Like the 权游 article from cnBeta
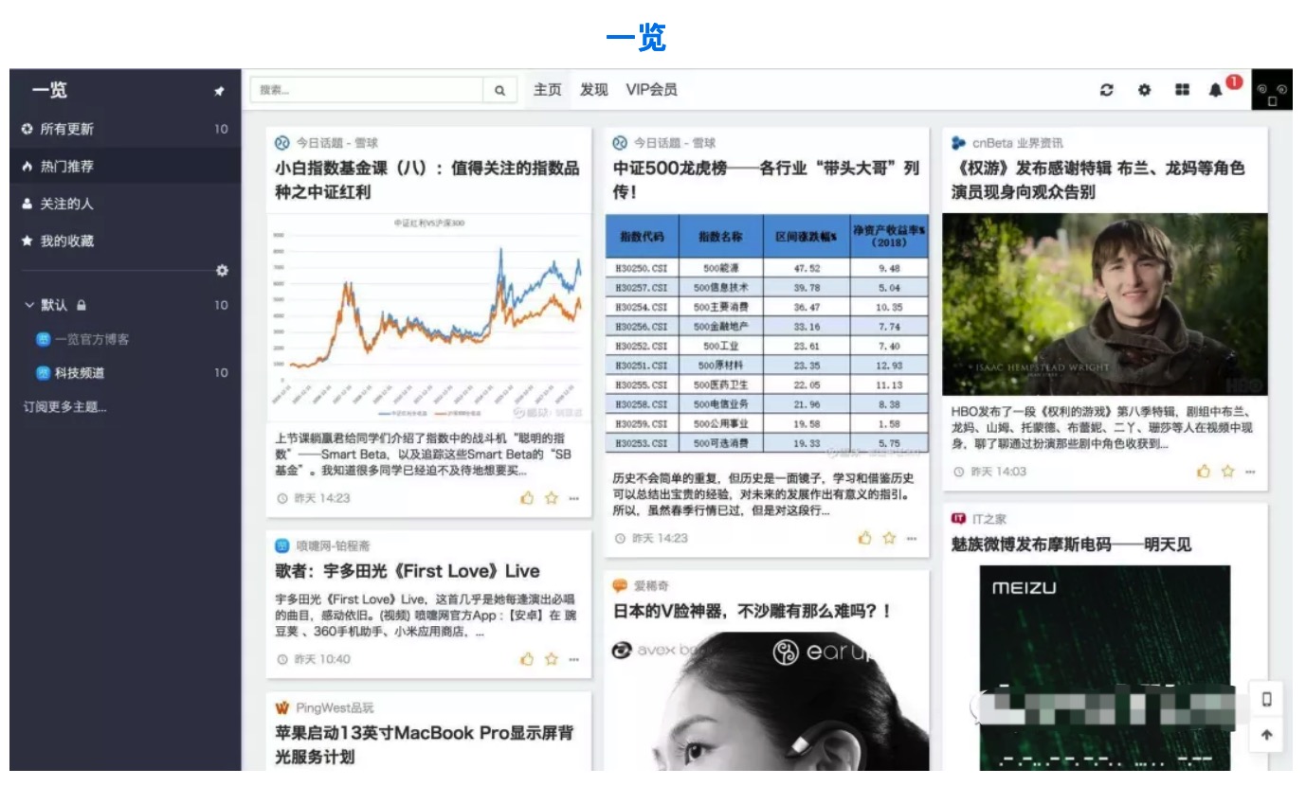Viewport: 1306px width, 786px height. (1204, 471)
